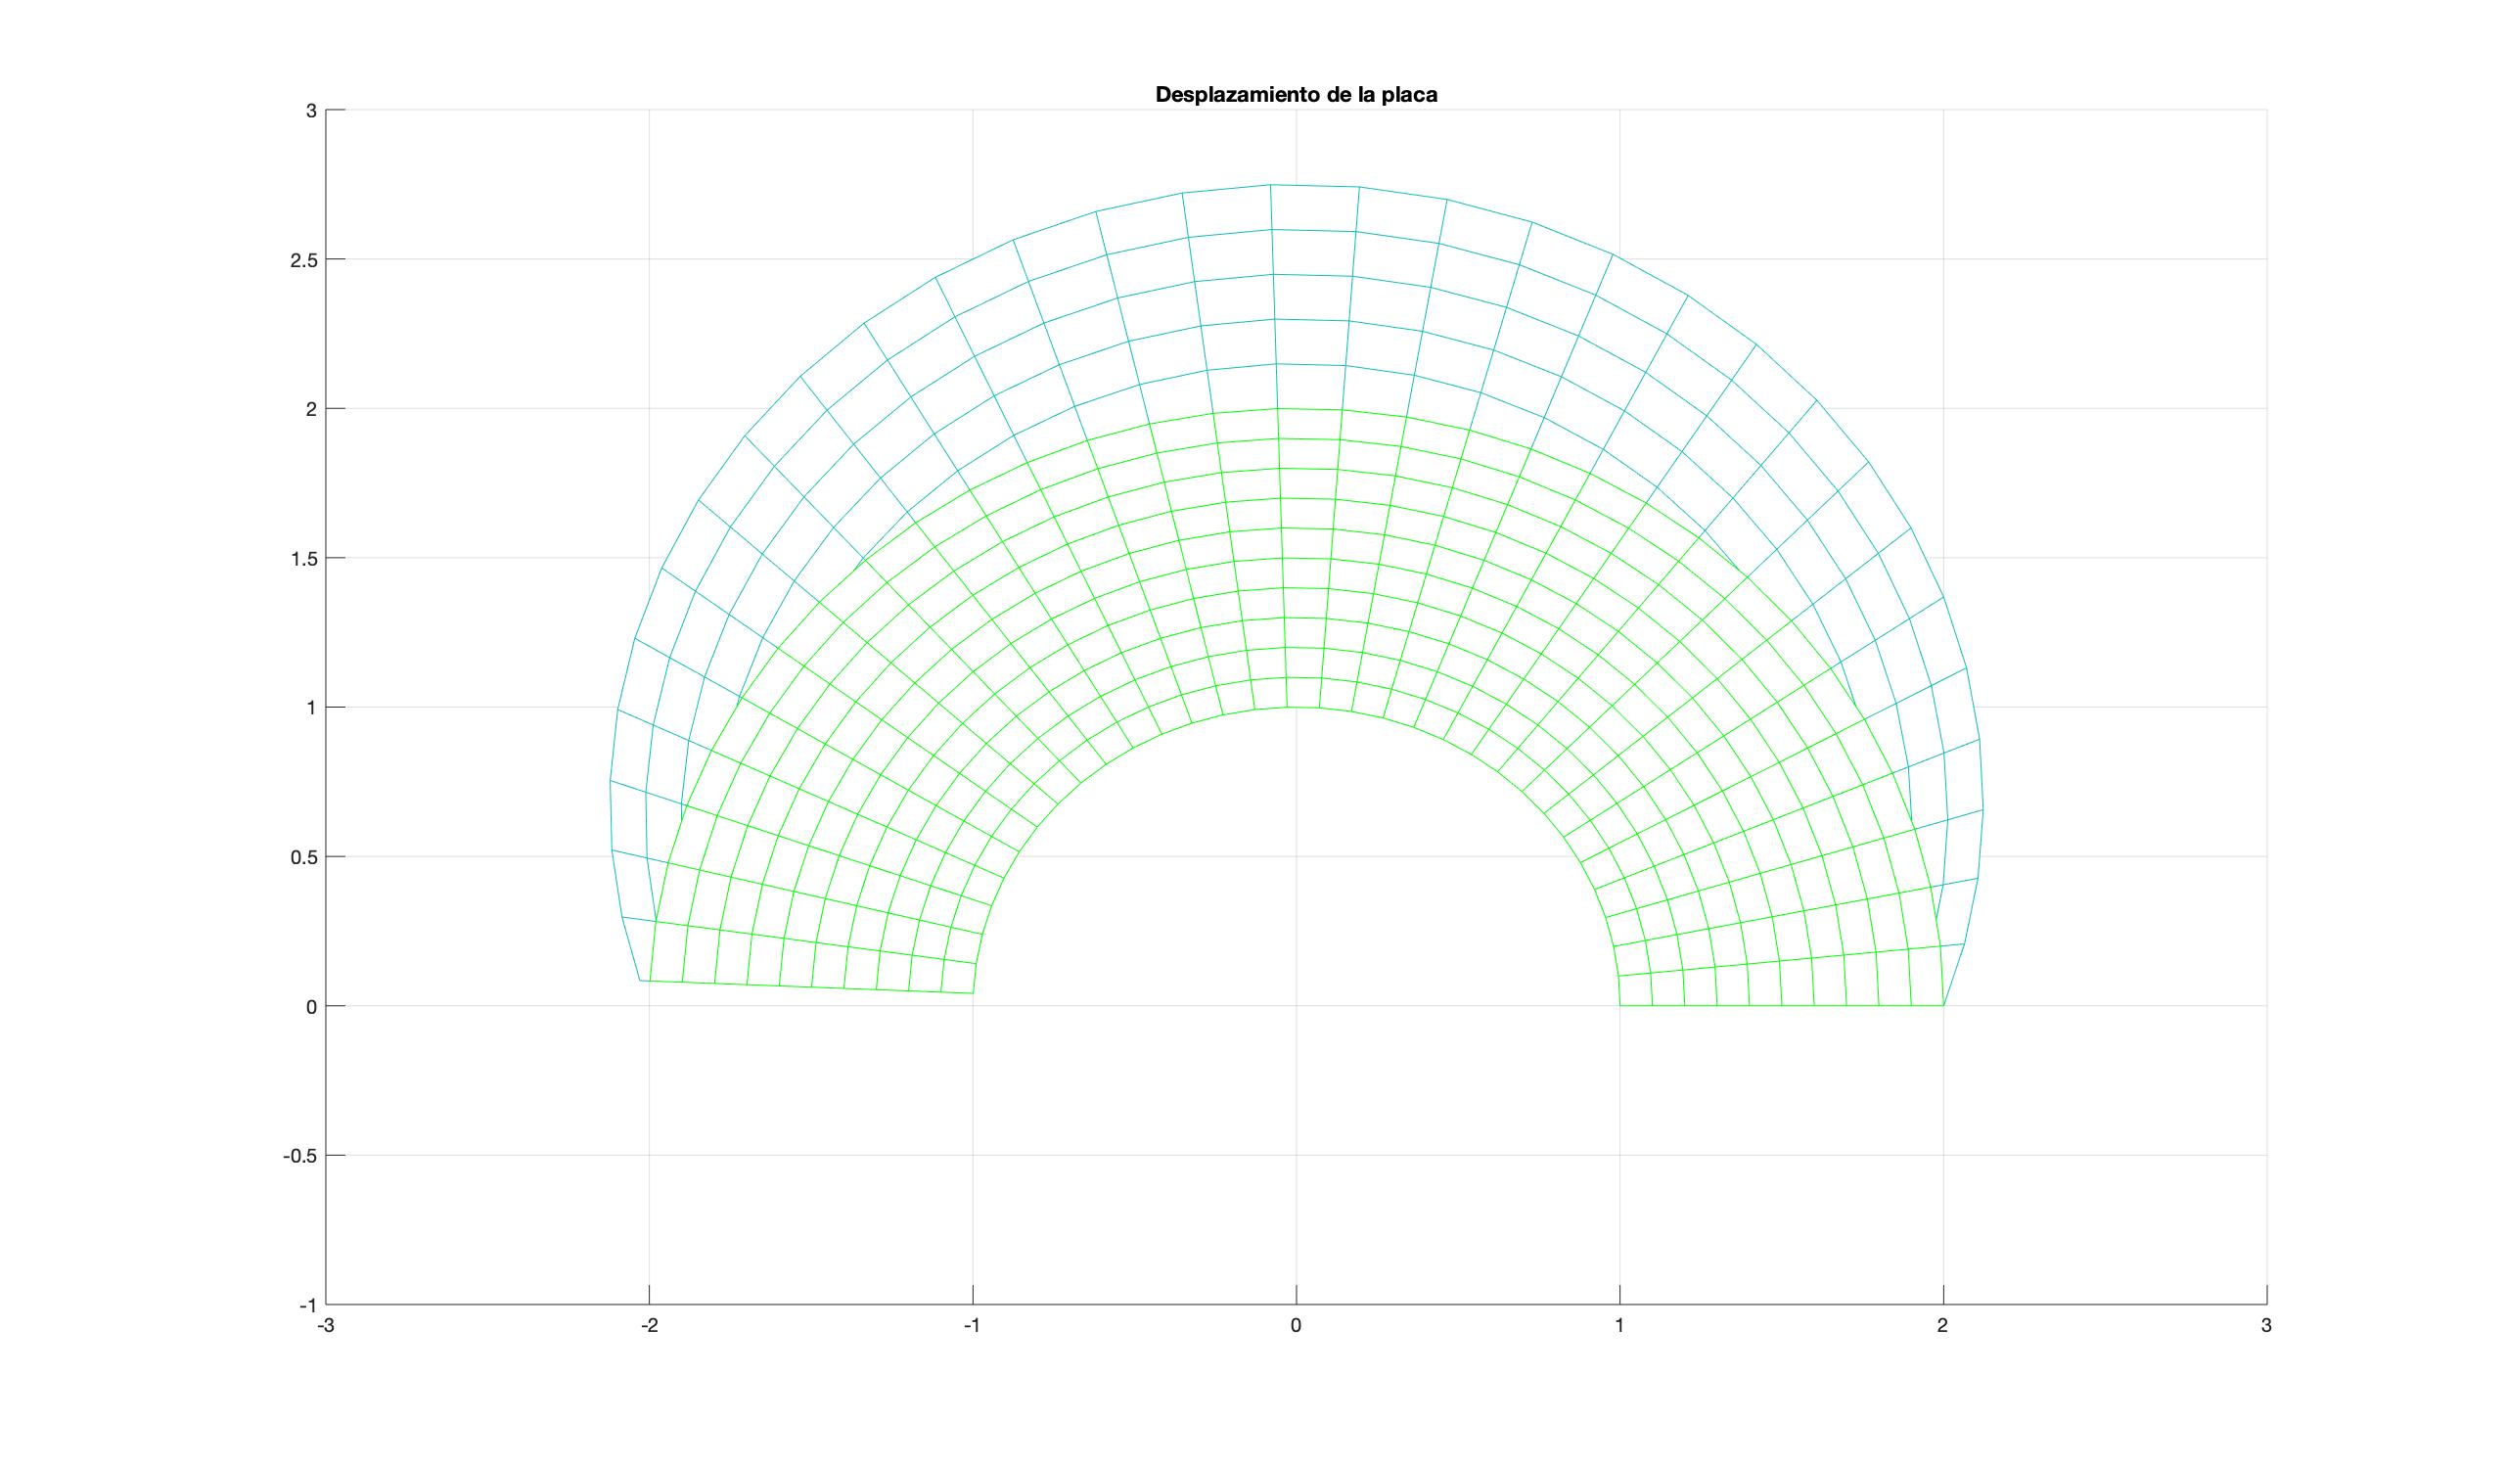The height and width of the screenshot is (1466, 2505).
Task: Click the y-axis tick label -1
Action: click(x=308, y=1305)
